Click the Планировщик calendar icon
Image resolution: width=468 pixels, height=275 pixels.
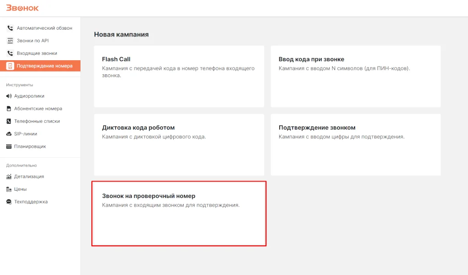9,147
